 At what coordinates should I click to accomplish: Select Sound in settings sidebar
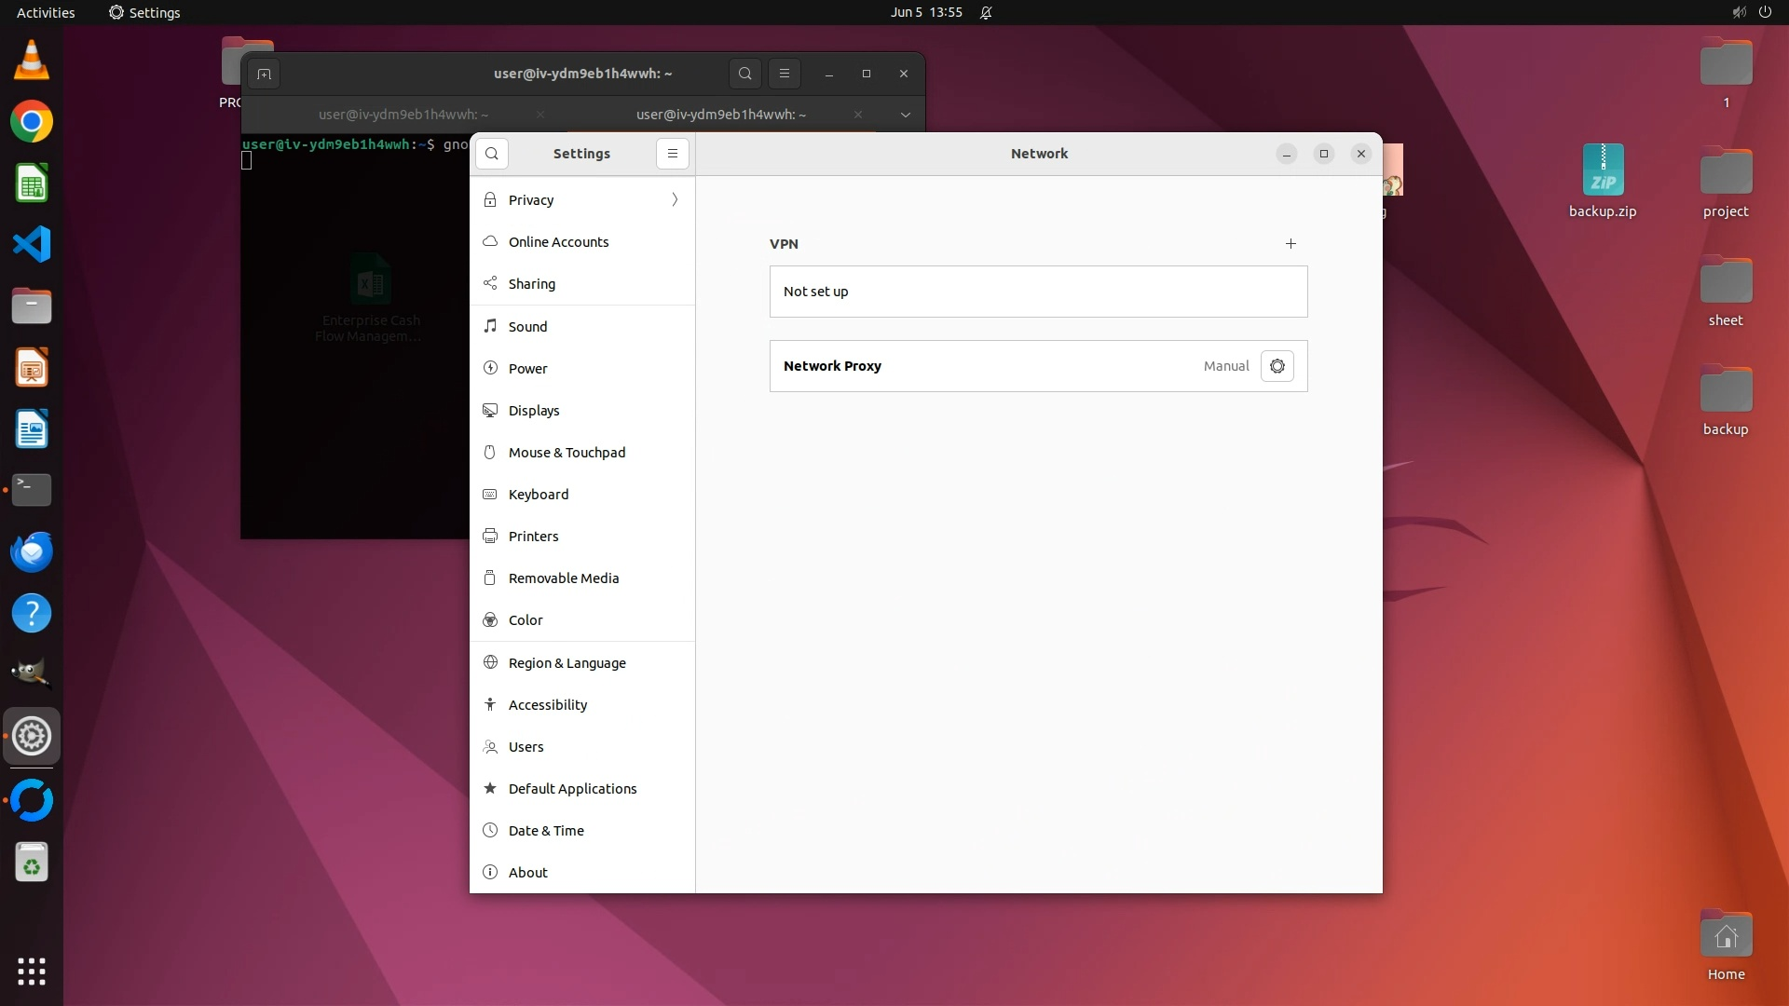[527, 327]
